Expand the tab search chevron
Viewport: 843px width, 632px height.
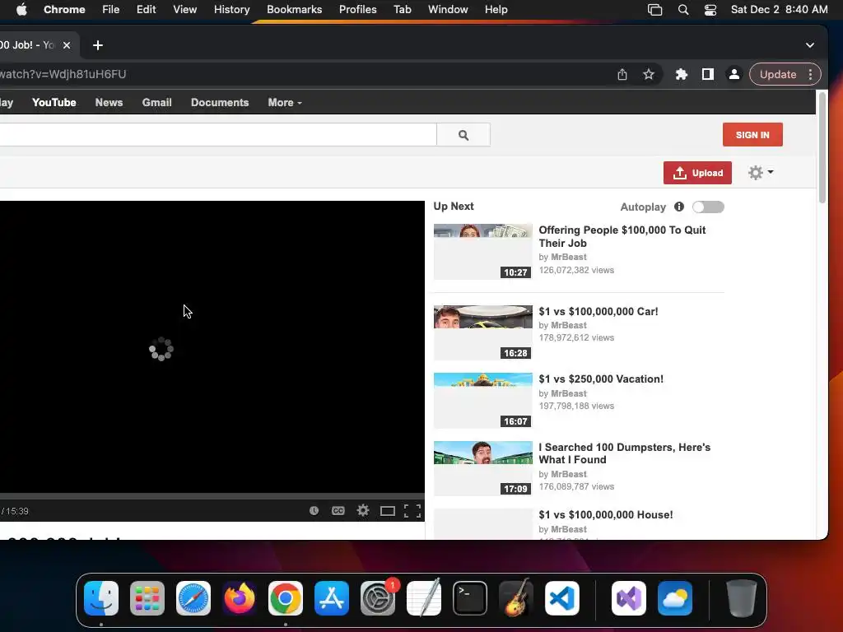810,45
